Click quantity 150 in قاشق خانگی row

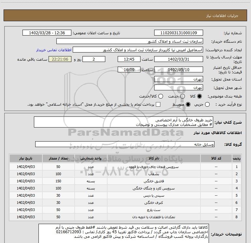[58, 181]
